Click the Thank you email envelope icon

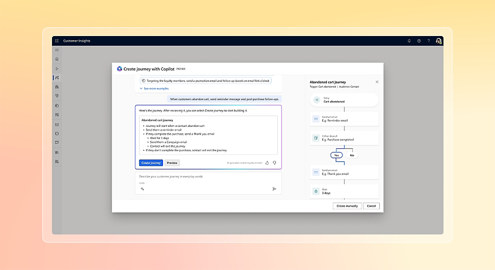[316, 172]
